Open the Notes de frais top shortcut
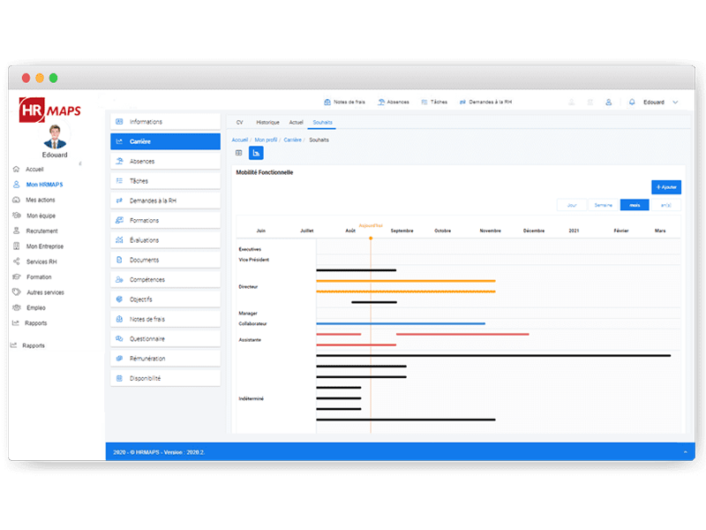706x530 pixels. [344, 102]
